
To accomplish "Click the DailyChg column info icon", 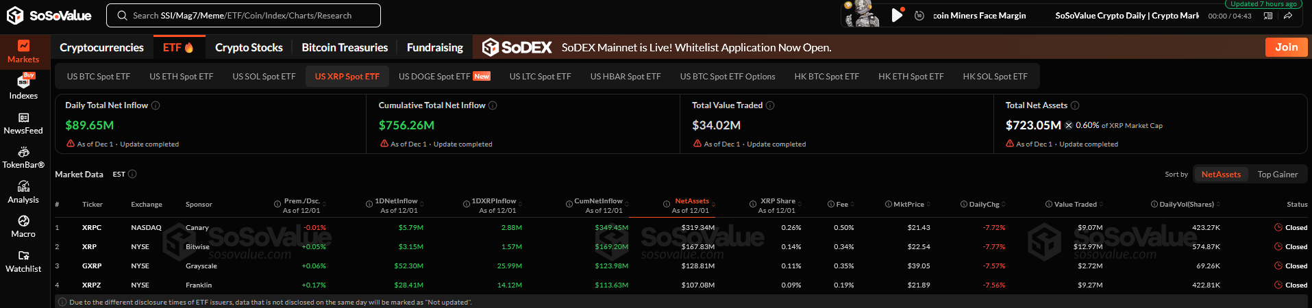I will pos(964,204).
